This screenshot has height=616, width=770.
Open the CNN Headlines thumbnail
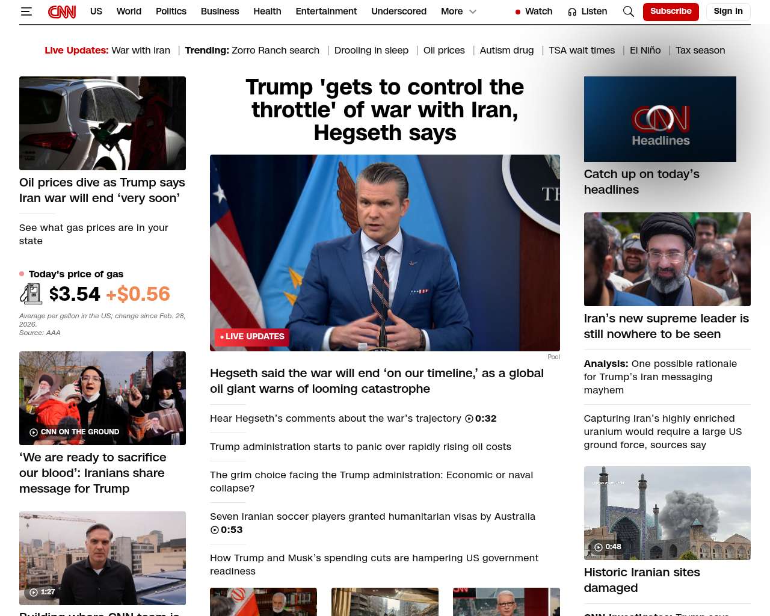660,119
